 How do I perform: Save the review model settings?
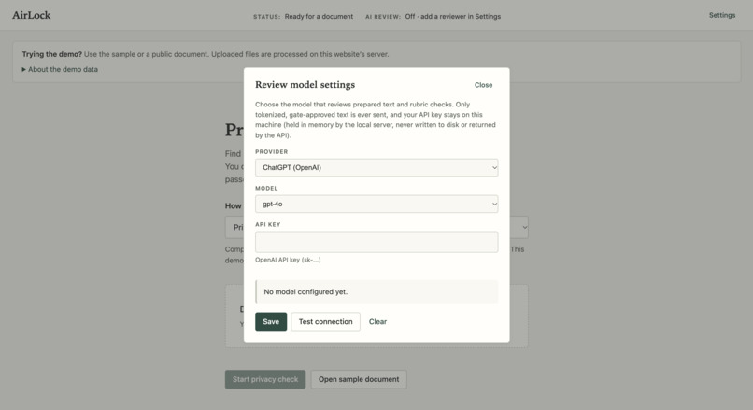tap(271, 321)
